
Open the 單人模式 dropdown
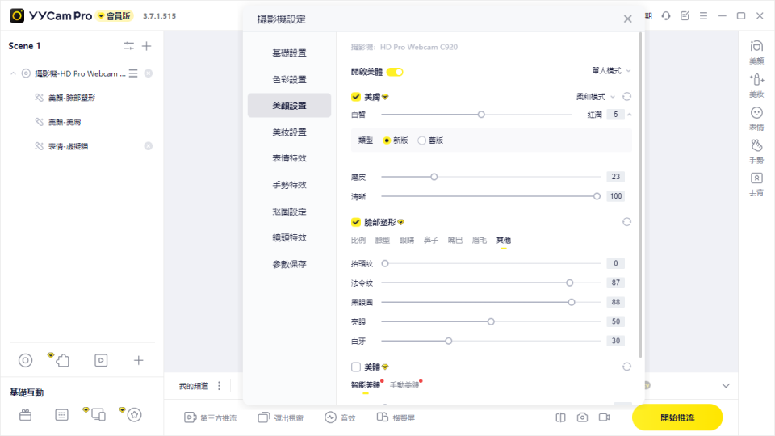coord(611,71)
